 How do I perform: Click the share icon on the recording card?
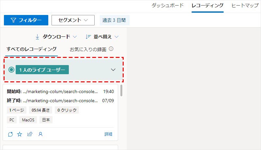30,134
